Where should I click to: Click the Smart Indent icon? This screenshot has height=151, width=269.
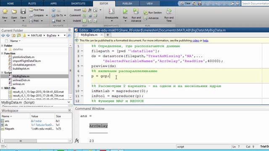(x=84, y=21)
